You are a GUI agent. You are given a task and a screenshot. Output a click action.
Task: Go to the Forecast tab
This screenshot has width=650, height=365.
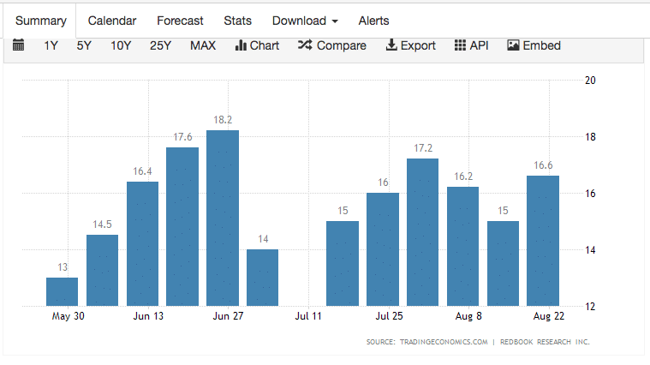(178, 21)
